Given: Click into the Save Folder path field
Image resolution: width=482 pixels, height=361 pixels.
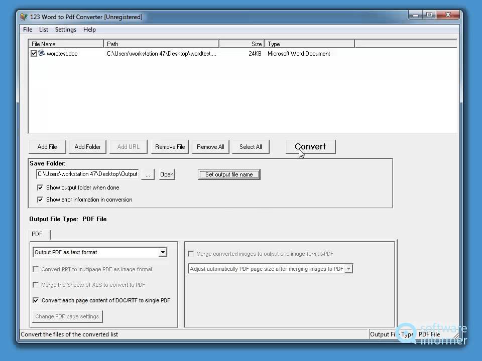Looking at the screenshot, I should click(87, 174).
